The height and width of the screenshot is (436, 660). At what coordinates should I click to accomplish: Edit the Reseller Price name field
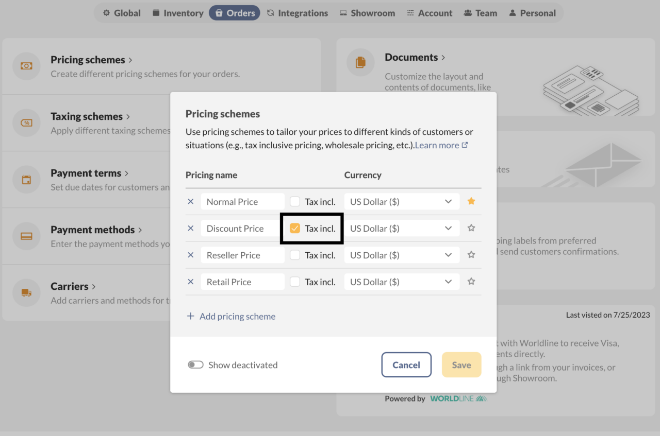point(243,255)
